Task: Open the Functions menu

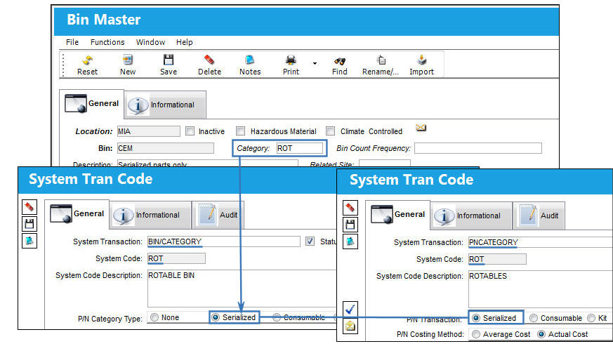Action: click(107, 42)
